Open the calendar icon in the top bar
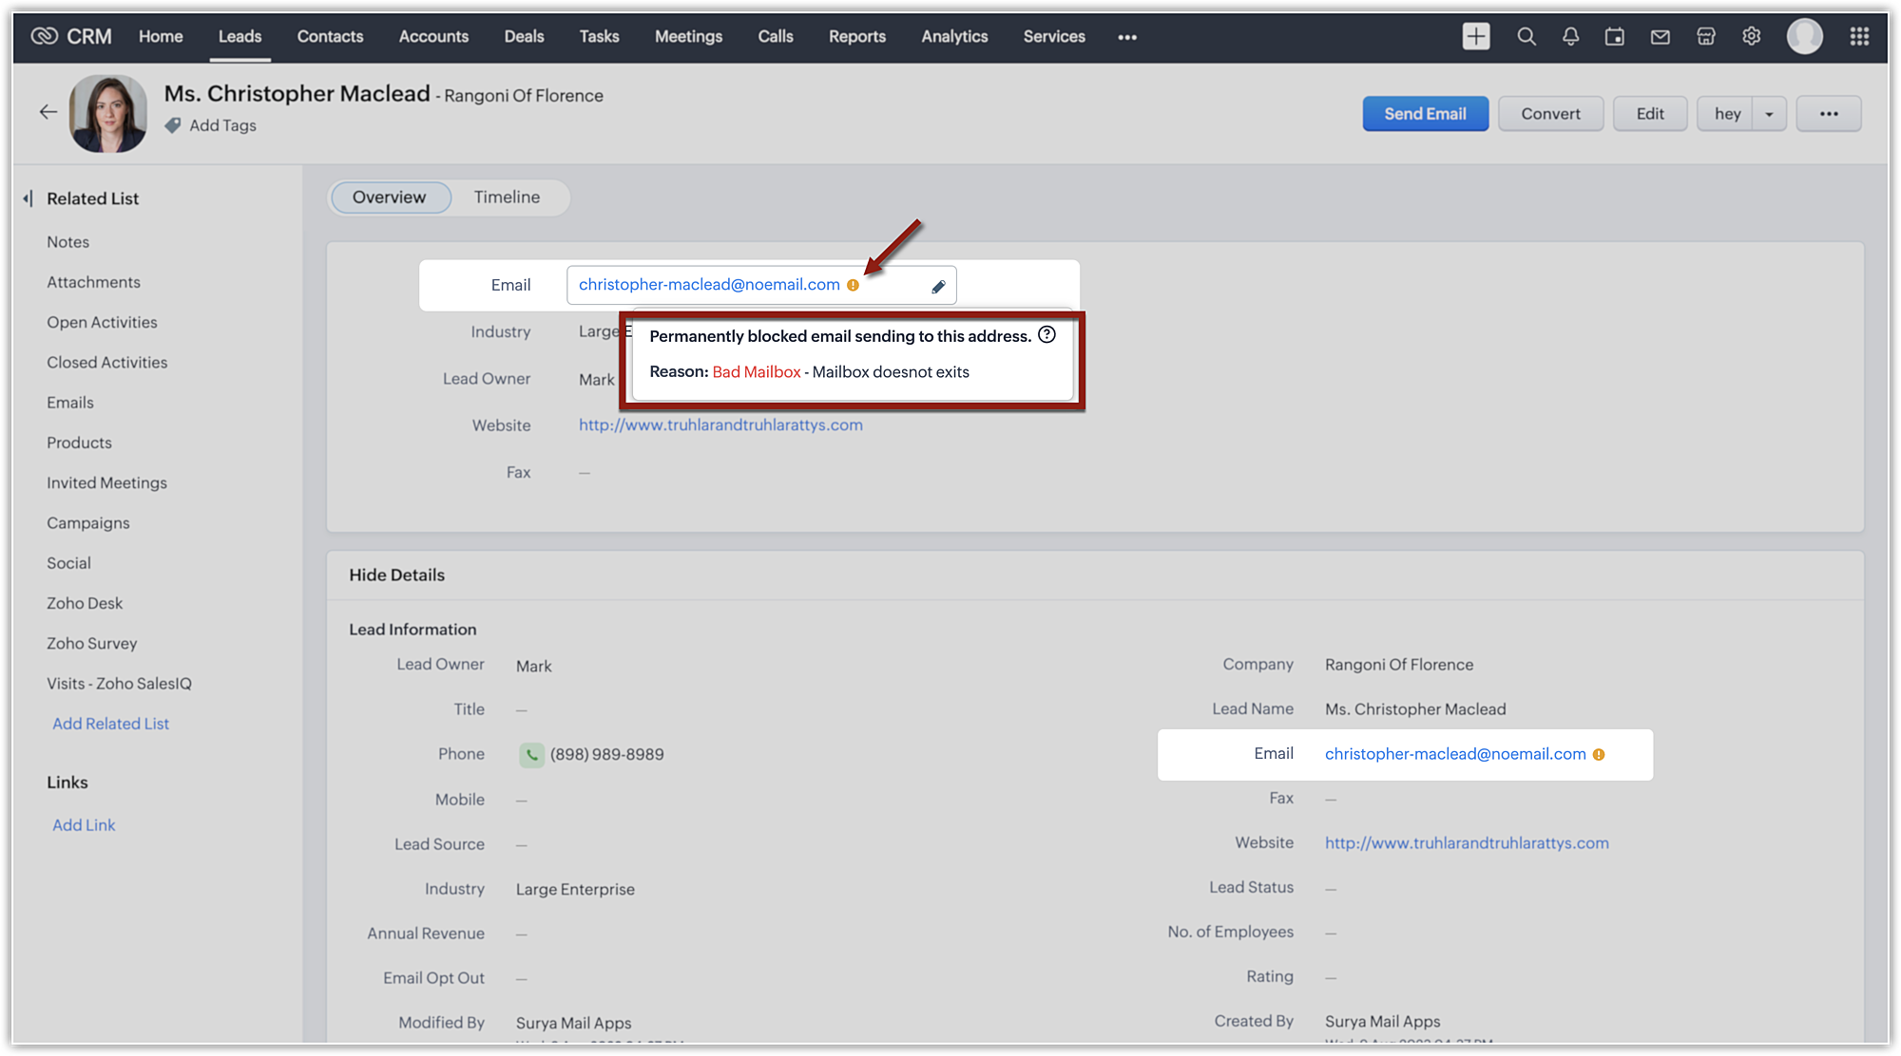 [x=1614, y=36]
